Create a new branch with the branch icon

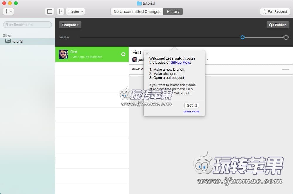(61, 11)
